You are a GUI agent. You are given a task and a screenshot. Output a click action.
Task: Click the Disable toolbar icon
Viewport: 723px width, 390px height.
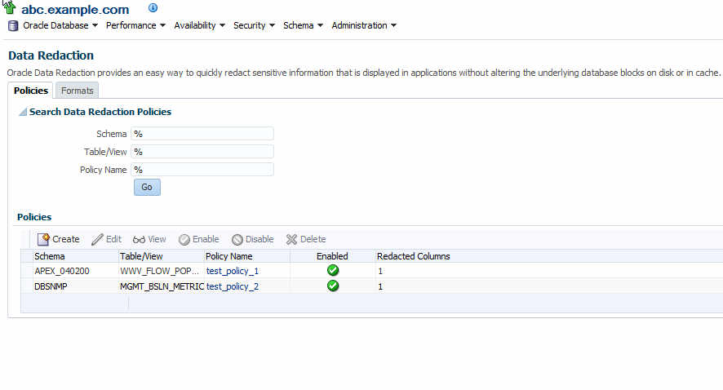coord(237,239)
